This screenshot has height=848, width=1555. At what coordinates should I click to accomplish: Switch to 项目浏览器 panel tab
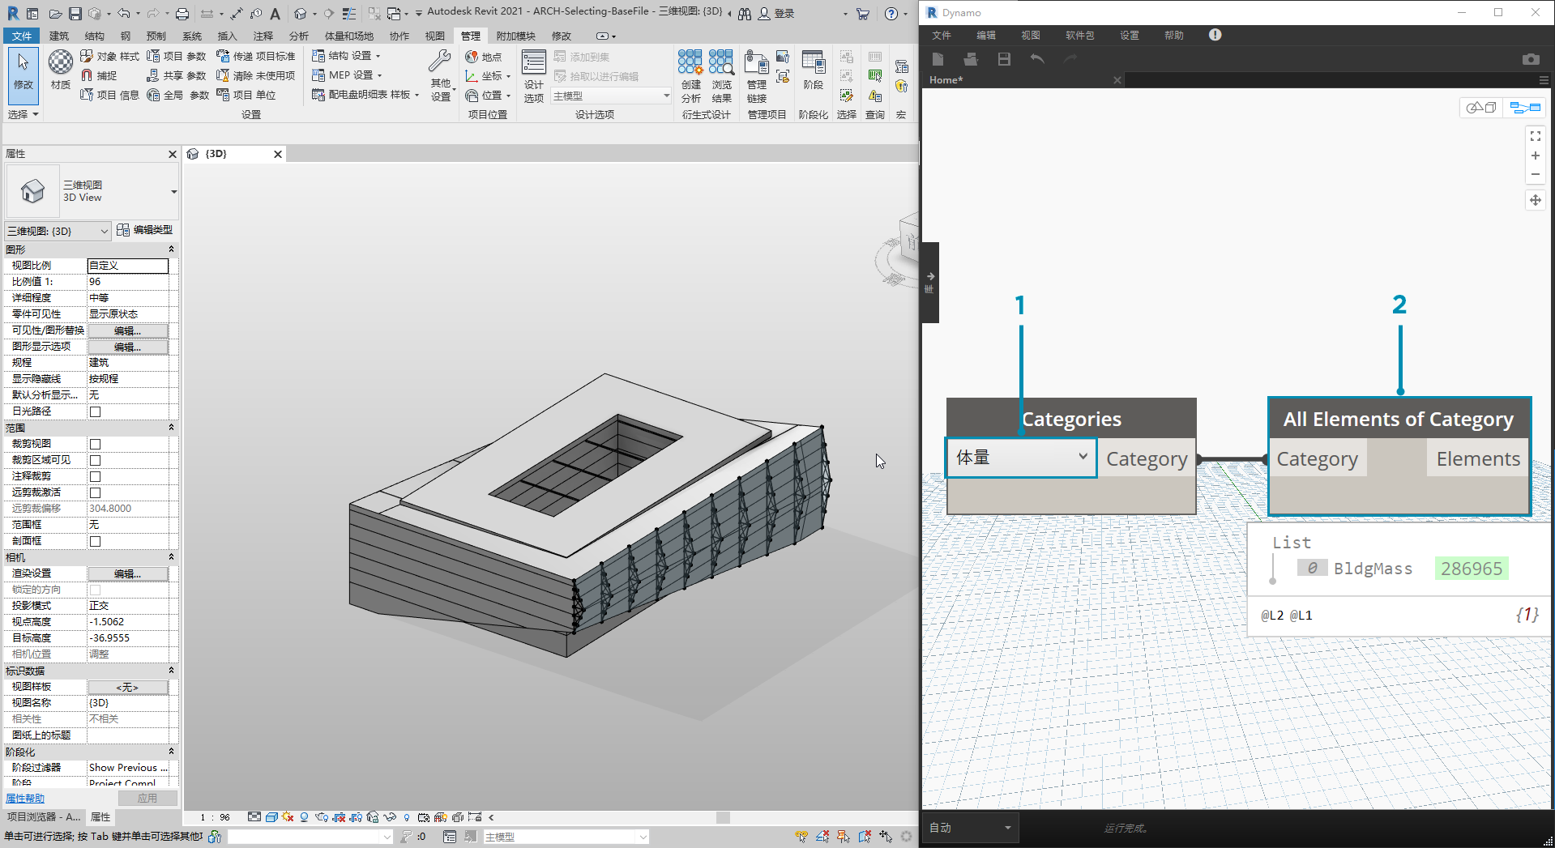(x=44, y=817)
